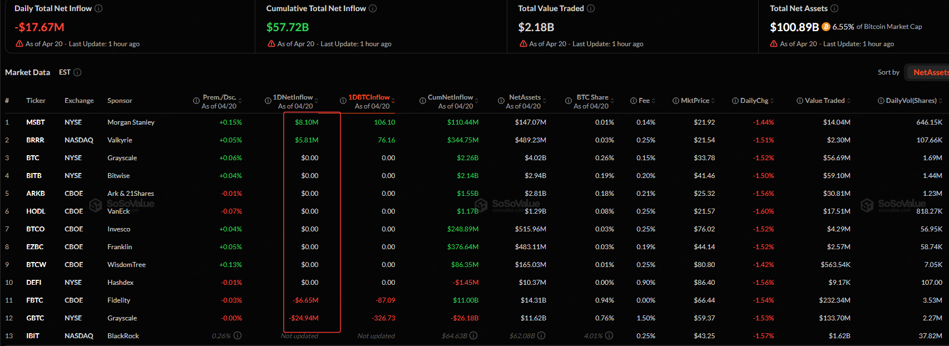Click info icon before Value Traded header

point(800,101)
